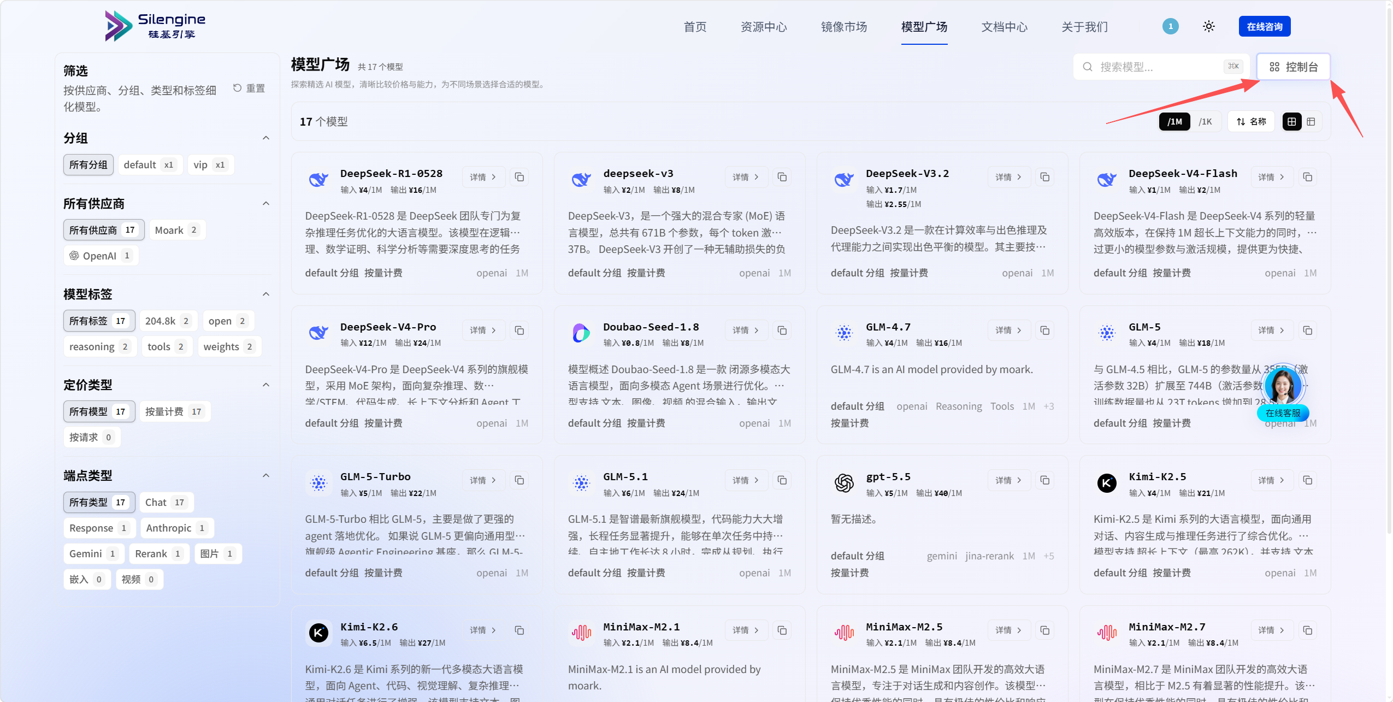This screenshot has height=702, width=1393.
Task: Open the notification badge showing 1
Action: point(1170,26)
